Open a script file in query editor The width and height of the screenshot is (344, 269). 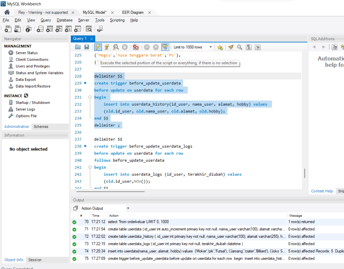(x=78, y=47)
